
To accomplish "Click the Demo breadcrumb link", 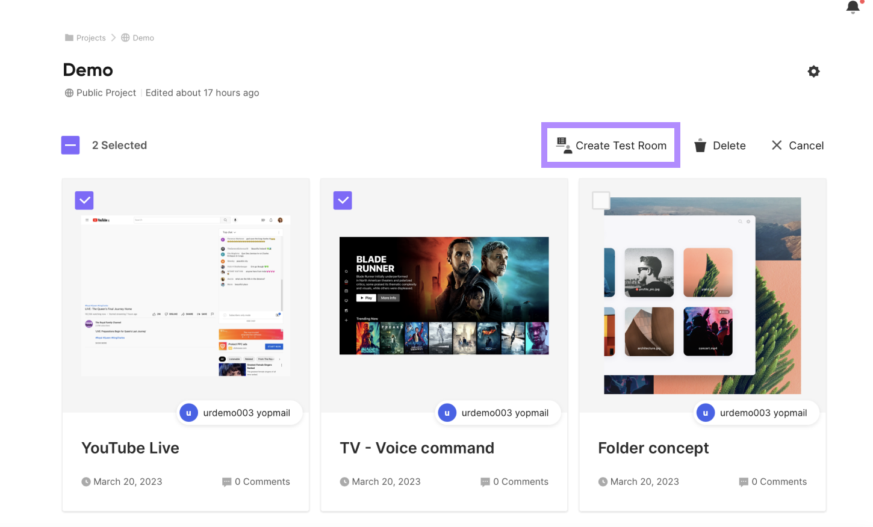I will click(143, 38).
